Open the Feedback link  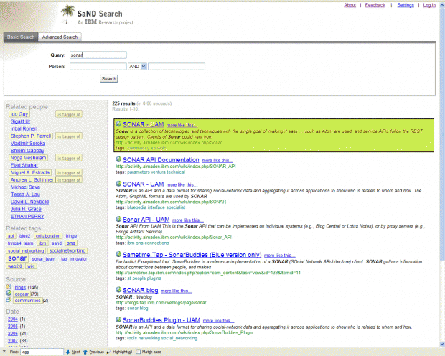pyautogui.click(x=375, y=5)
